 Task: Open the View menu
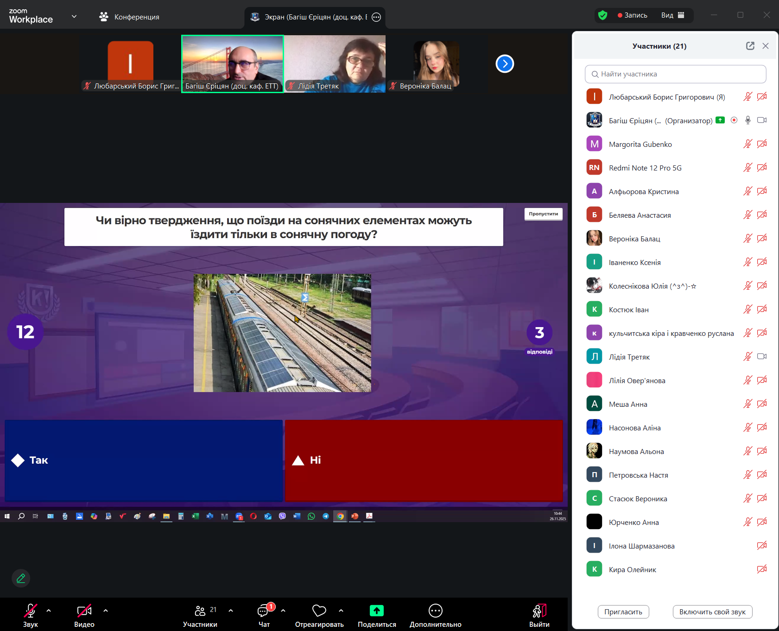tap(672, 15)
